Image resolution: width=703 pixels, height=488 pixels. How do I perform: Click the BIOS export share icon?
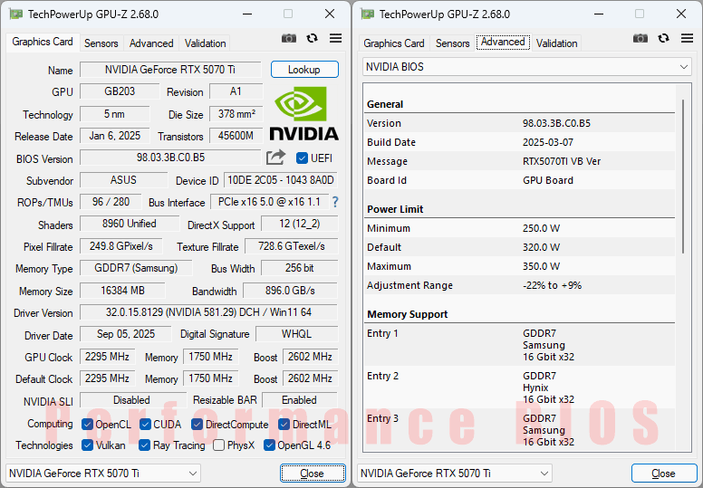(x=275, y=158)
